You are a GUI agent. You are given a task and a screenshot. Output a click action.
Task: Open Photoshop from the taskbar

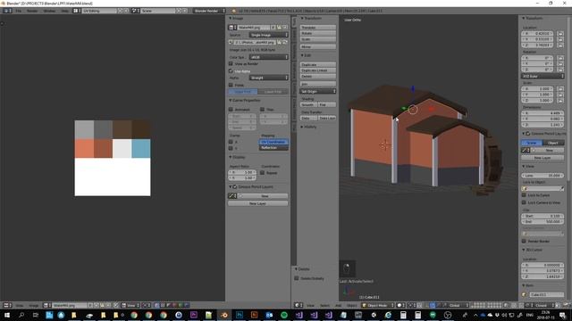[x=240, y=315]
